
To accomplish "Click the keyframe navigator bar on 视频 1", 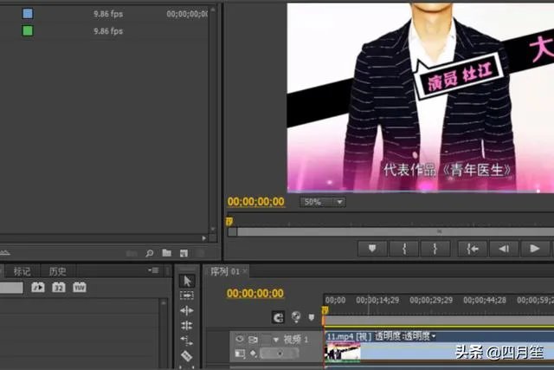I will [x=279, y=353].
